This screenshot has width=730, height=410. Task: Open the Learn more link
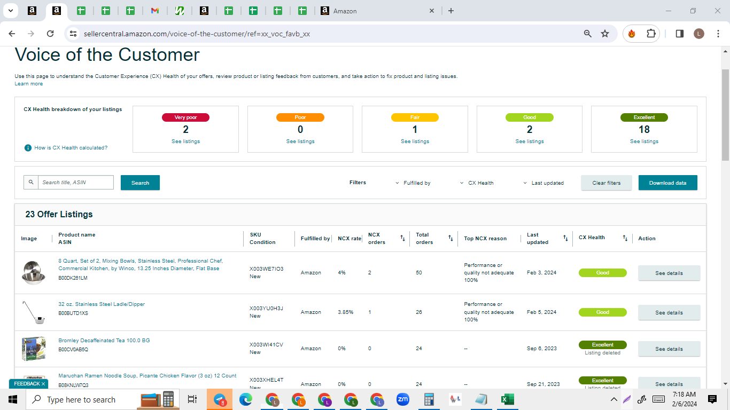click(29, 84)
